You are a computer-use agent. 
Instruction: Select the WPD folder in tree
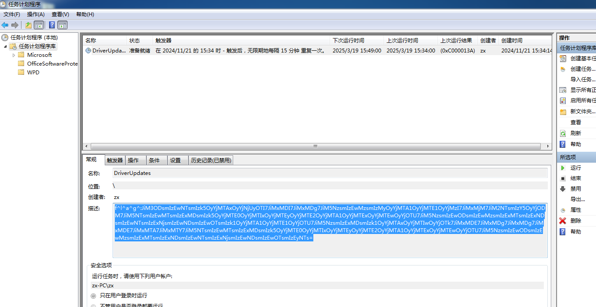33,73
